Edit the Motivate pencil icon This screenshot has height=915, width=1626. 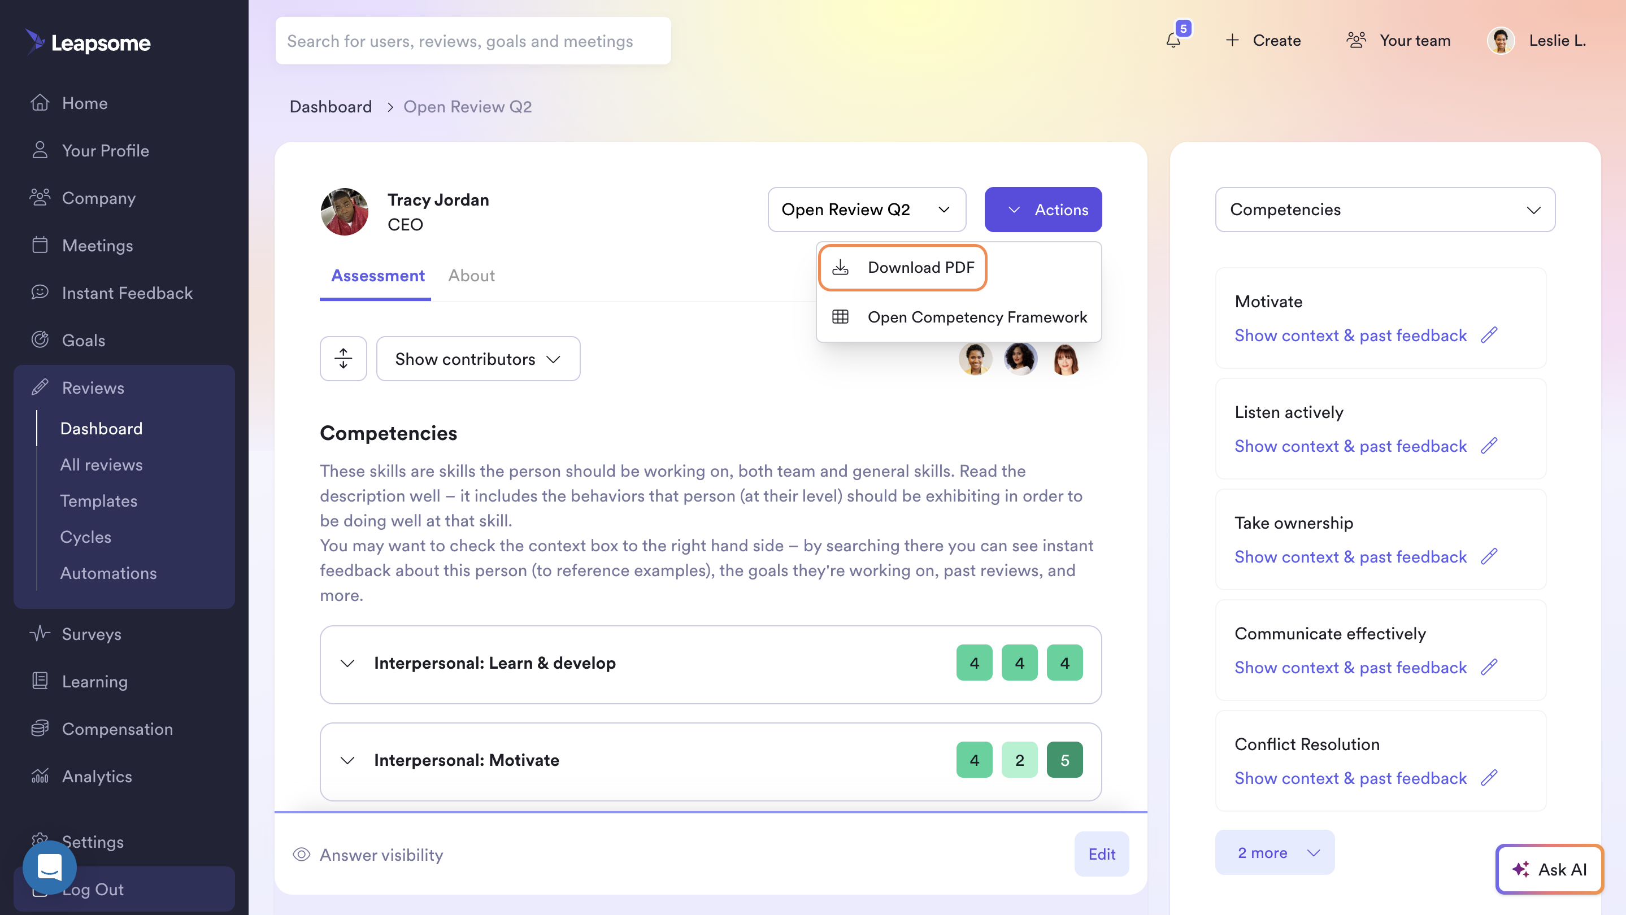(x=1489, y=335)
